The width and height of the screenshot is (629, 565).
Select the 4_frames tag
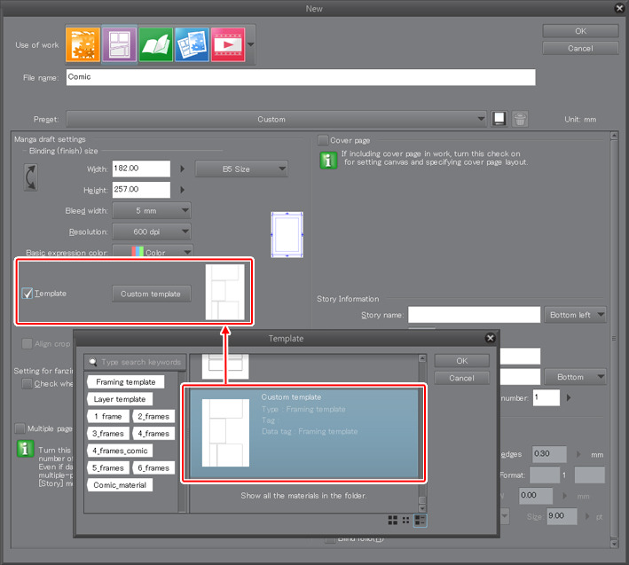[x=153, y=434]
